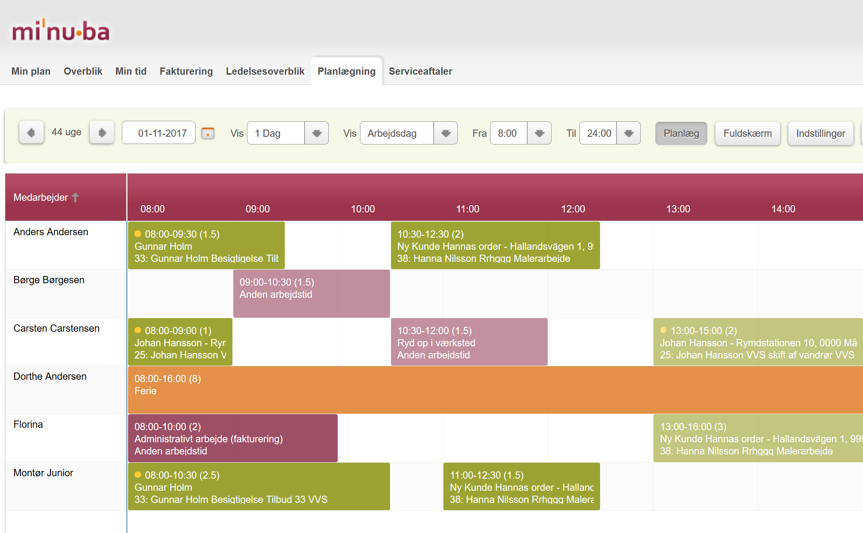Open Dorthe's 08:00-16:00 Ferie block

(495, 390)
